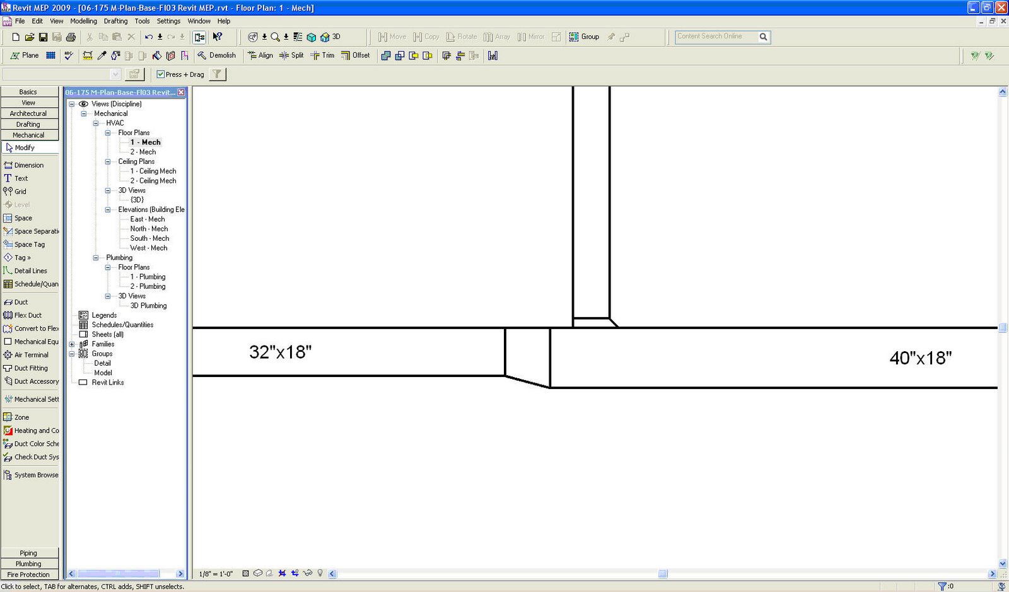Viewport: 1009px width, 592px height.
Task: Switch to the Mechanical design bar tab
Action: (x=29, y=135)
